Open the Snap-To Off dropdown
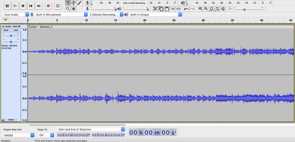Viewport: 295px width, 142px height. (x=46, y=135)
